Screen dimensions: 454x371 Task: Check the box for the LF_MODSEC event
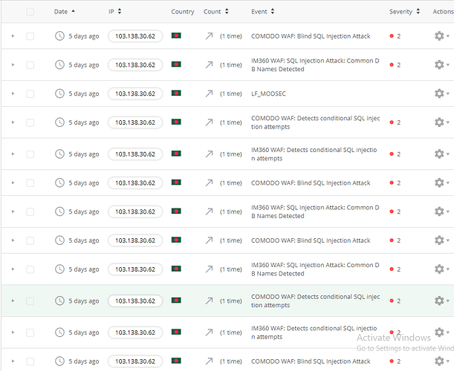(x=30, y=93)
